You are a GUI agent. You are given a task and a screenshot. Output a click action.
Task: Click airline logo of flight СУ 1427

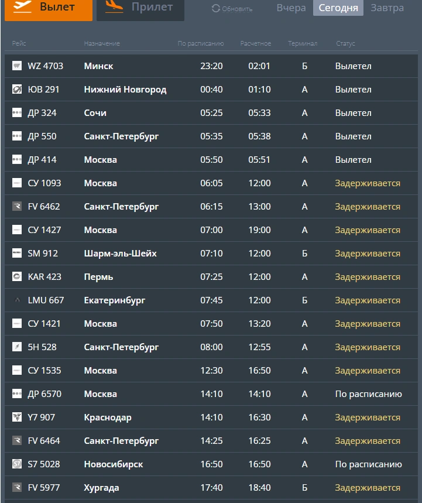[17, 230]
